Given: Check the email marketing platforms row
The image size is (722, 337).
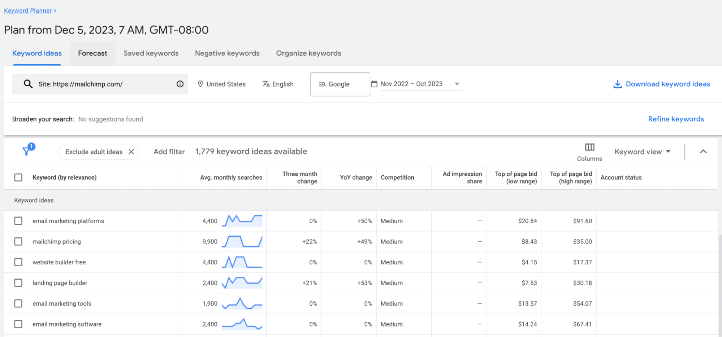Looking at the screenshot, I should (18, 221).
